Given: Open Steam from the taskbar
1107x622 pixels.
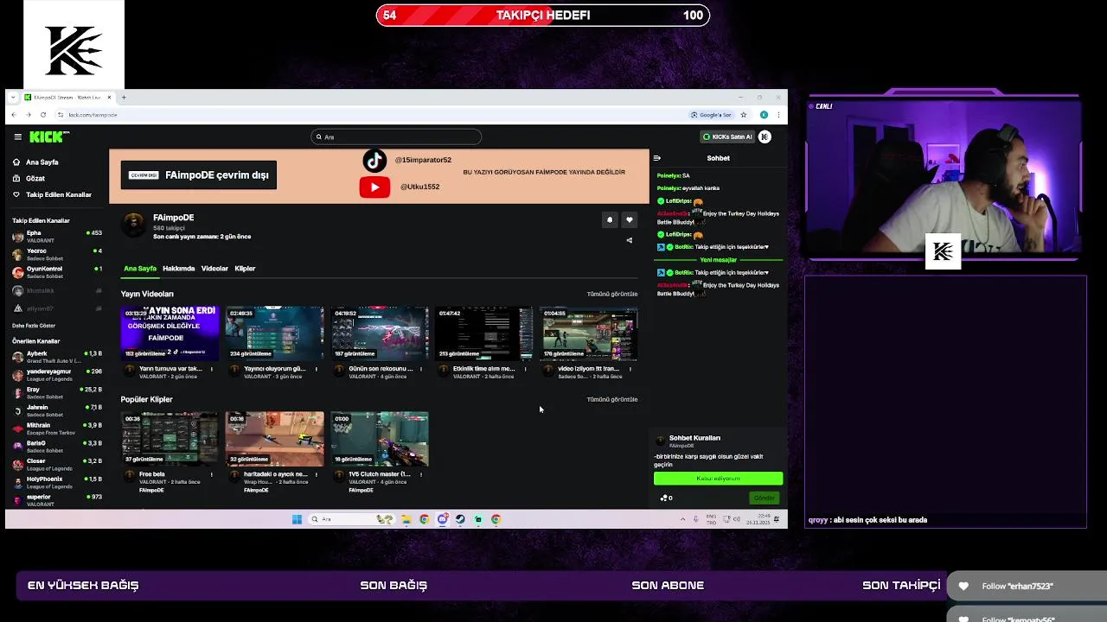Looking at the screenshot, I should (x=460, y=519).
